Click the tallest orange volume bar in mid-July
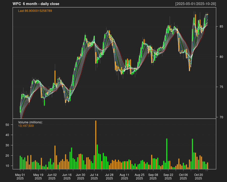Screen dimensions: 227x182 tap(96, 145)
